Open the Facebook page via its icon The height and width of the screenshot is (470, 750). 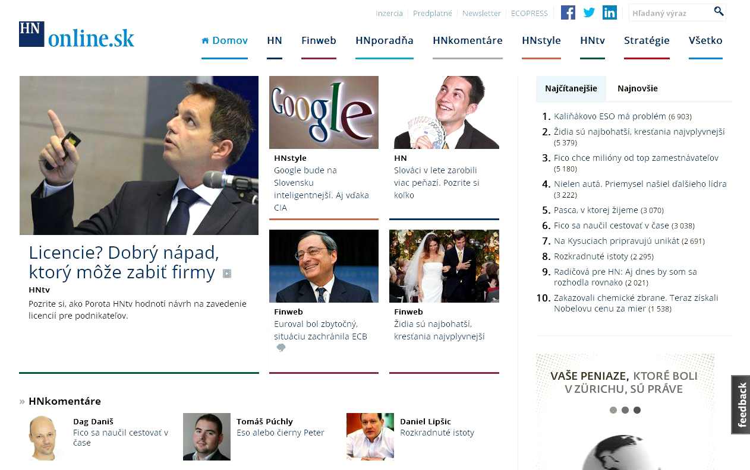click(x=568, y=12)
